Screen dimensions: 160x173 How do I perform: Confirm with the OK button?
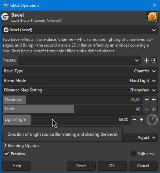[112, 166]
